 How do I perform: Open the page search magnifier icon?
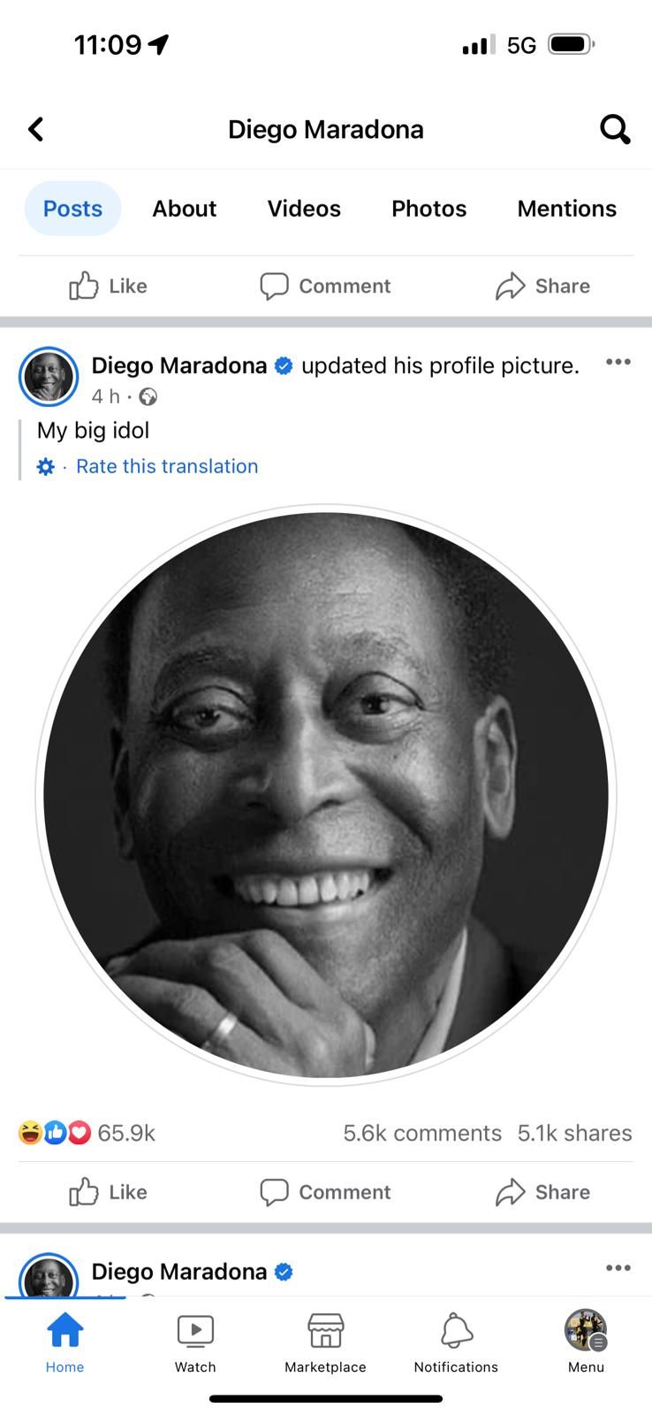click(615, 129)
